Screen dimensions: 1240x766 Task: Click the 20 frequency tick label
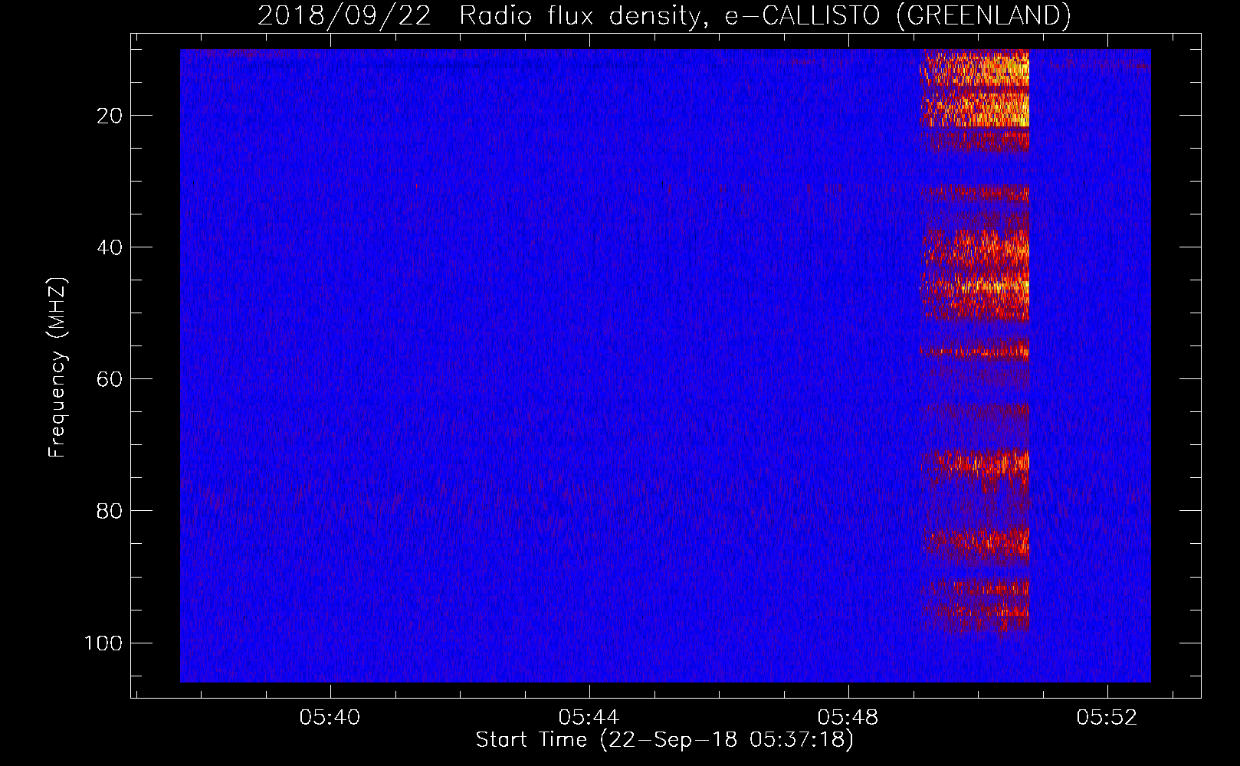click(x=110, y=116)
